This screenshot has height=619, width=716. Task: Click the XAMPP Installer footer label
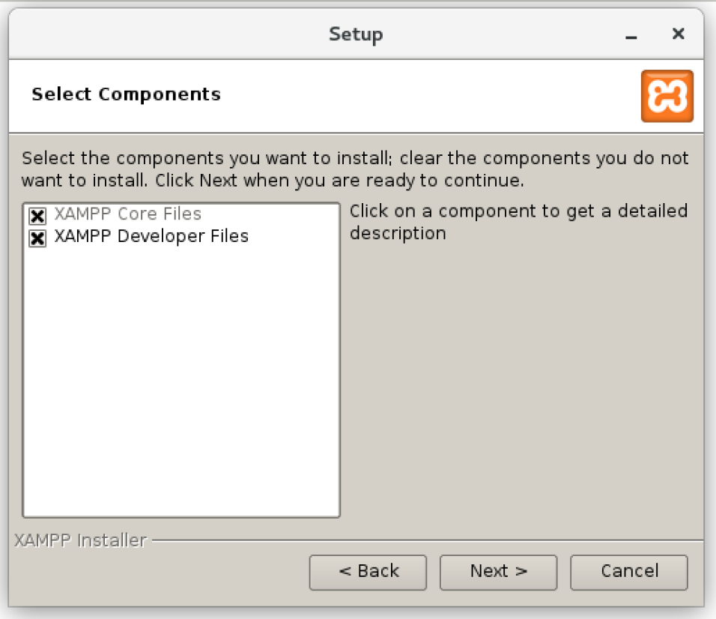(x=80, y=540)
